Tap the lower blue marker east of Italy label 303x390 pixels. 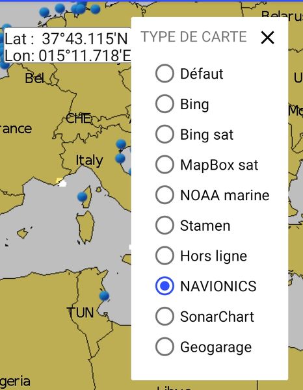coord(120,158)
